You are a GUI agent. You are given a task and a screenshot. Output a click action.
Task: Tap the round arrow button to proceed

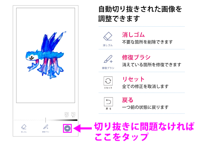[67, 128]
